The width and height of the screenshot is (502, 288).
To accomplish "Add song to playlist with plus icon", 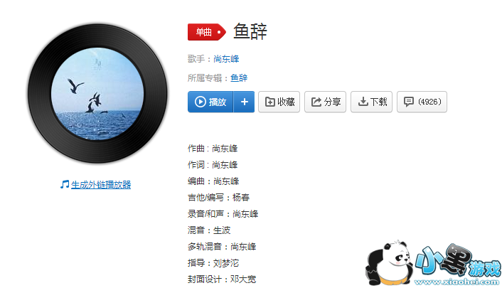I will [x=245, y=102].
